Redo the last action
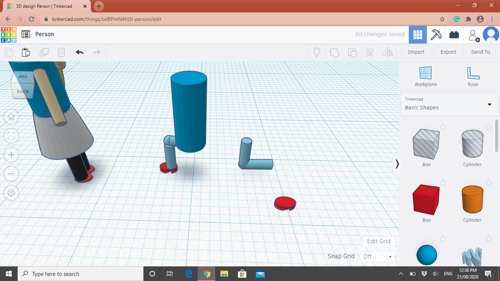500x281 pixels. point(97,52)
